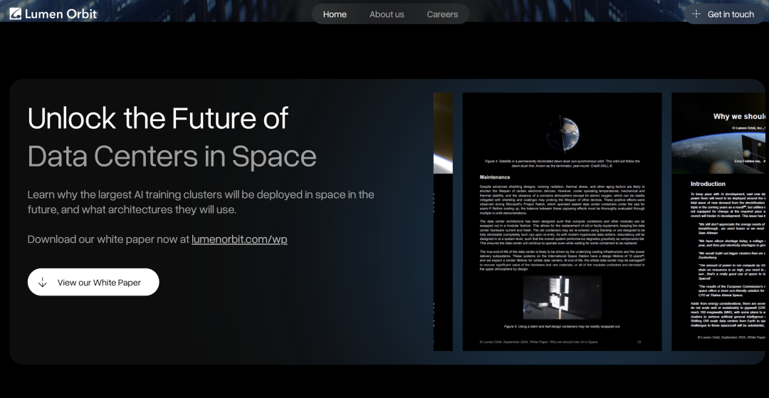This screenshot has height=398, width=769.
Task: Select the Unlock the Future of heading
Action: pyautogui.click(x=158, y=118)
